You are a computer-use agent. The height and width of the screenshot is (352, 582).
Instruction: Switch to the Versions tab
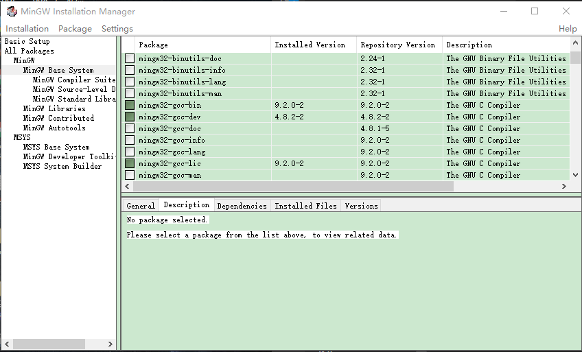[361, 206]
